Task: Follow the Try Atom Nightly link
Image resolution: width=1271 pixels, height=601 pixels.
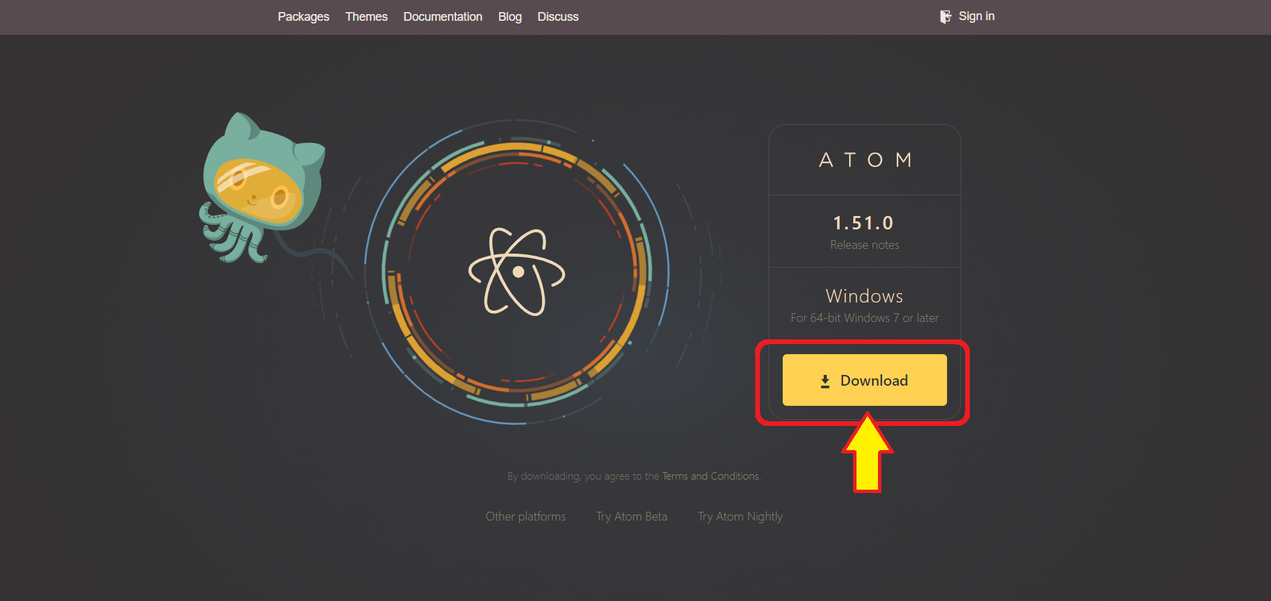Action: [740, 516]
